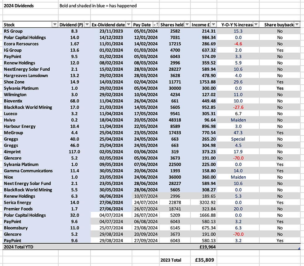
Task: Select the table resize handle corner
Action: (299, 248)
